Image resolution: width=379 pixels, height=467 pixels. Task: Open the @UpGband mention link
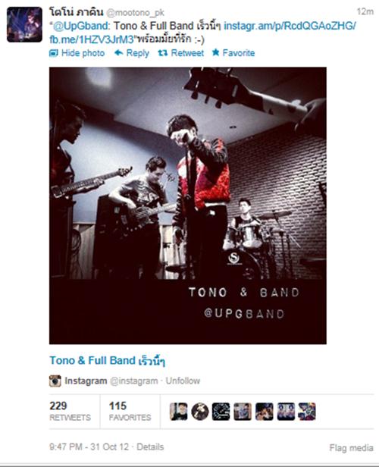tap(80, 26)
